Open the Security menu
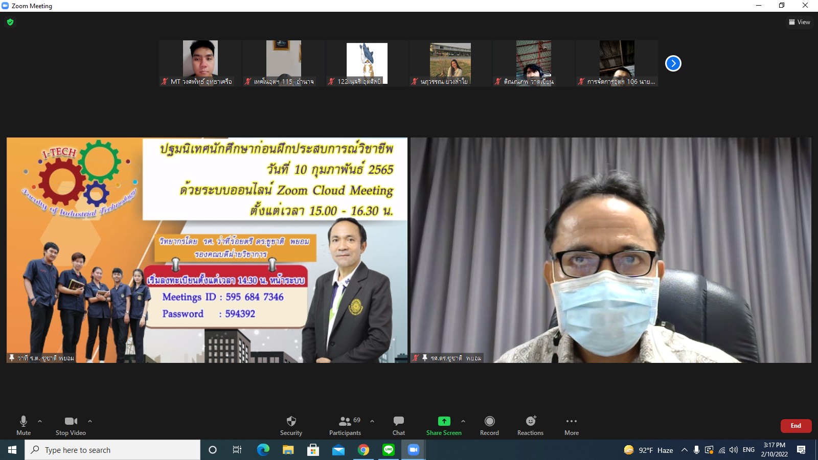Viewport: 818px width, 460px height. (291, 425)
